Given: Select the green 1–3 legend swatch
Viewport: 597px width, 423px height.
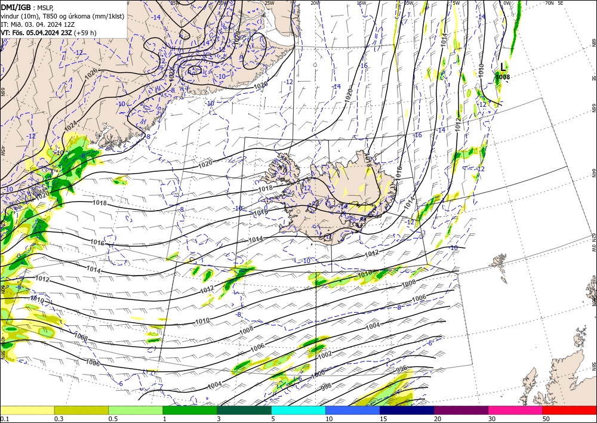Looking at the screenshot, I should (190, 410).
